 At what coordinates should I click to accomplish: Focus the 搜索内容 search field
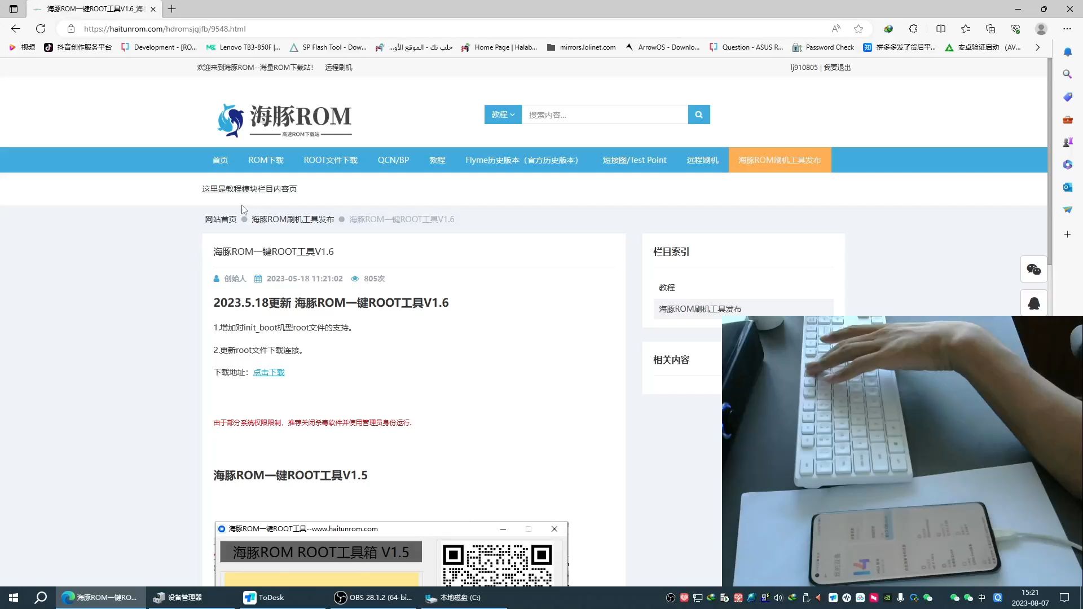pyautogui.click(x=605, y=114)
